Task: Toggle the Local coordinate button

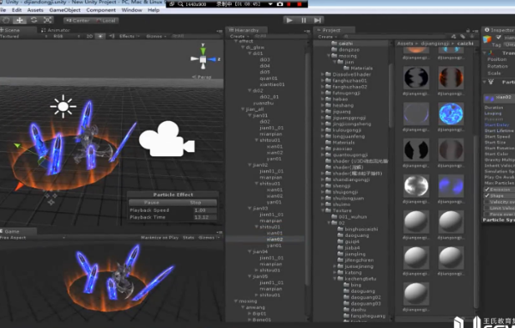Action: click(106, 21)
